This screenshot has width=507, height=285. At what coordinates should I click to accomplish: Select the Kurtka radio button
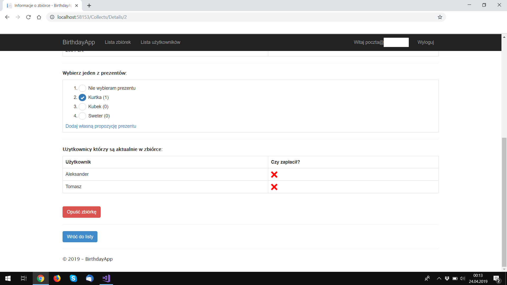click(82, 97)
